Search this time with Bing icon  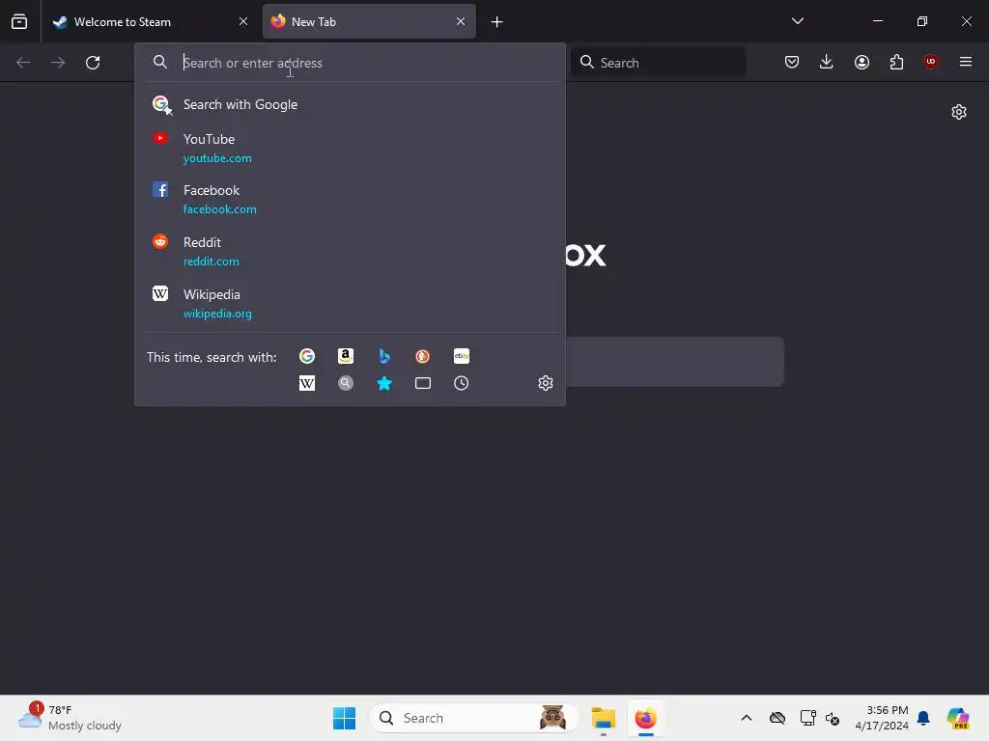(x=384, y=356)
